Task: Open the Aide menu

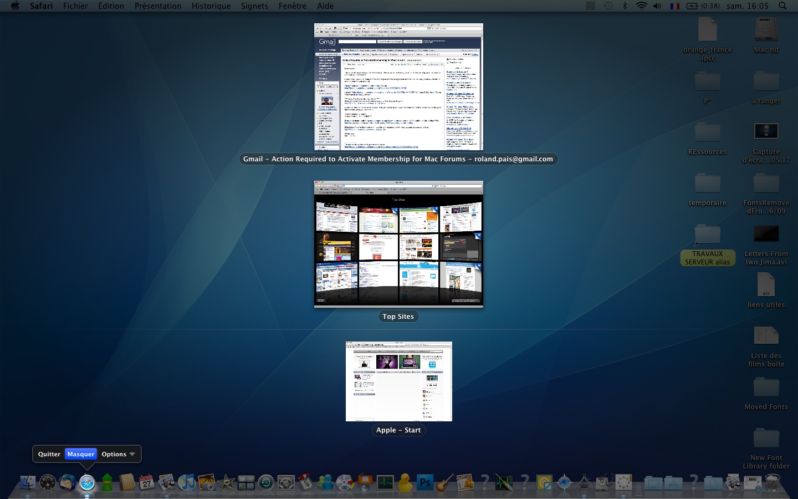Action: pyautogui.click(x=325, y=6)
